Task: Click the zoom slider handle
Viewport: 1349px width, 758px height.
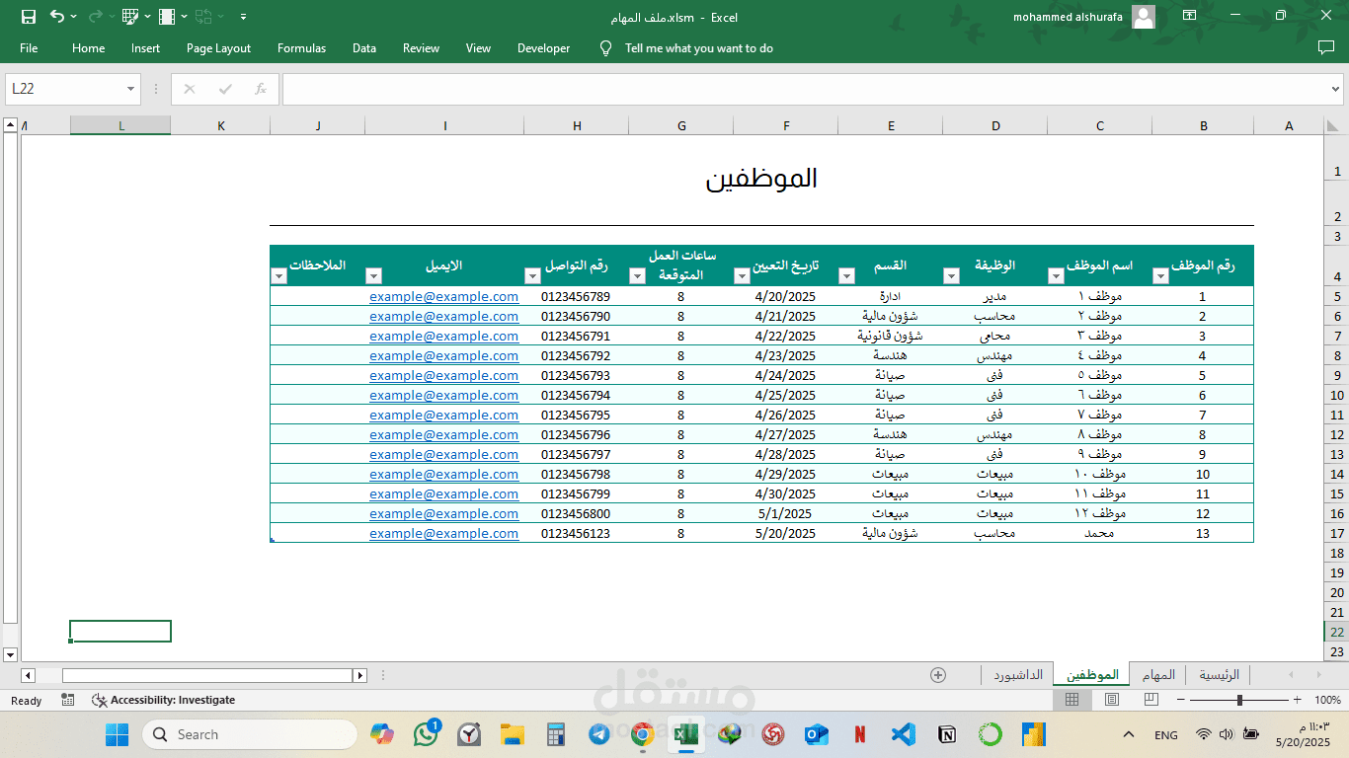Action: point(1239,700)
